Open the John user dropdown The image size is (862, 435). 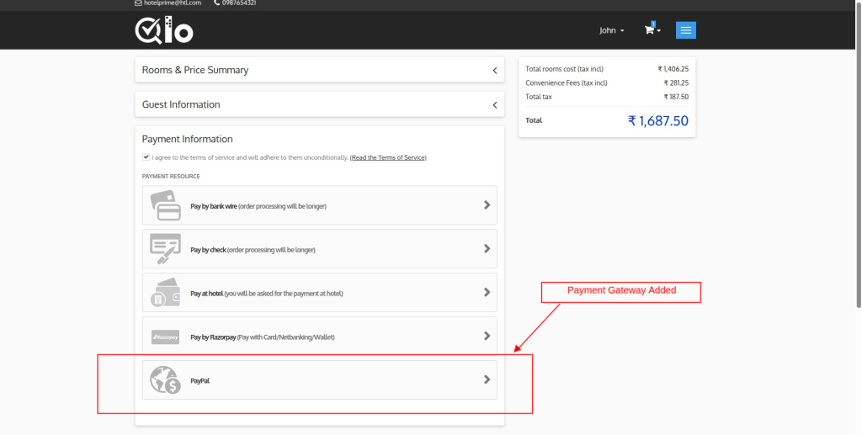pyautogui.click(x=611, y=30)
